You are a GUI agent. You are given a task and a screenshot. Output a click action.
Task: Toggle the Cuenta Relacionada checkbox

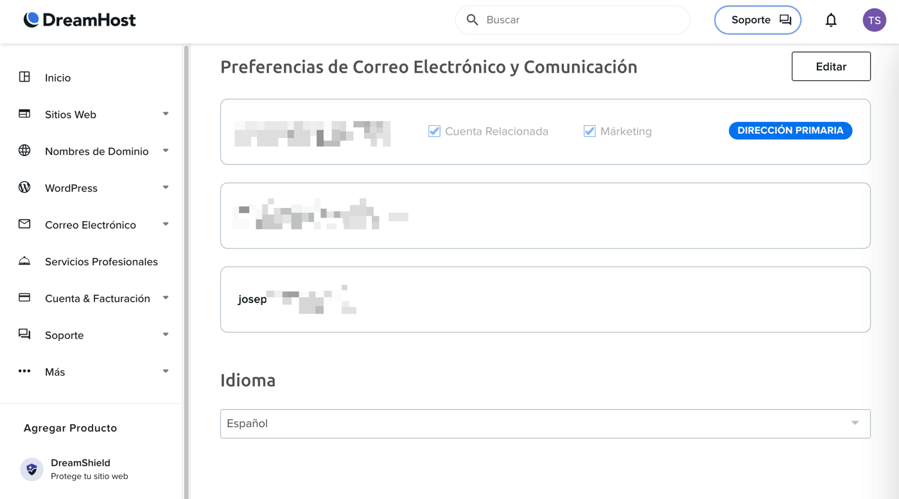pyautogui.click(x=434, y=131)
